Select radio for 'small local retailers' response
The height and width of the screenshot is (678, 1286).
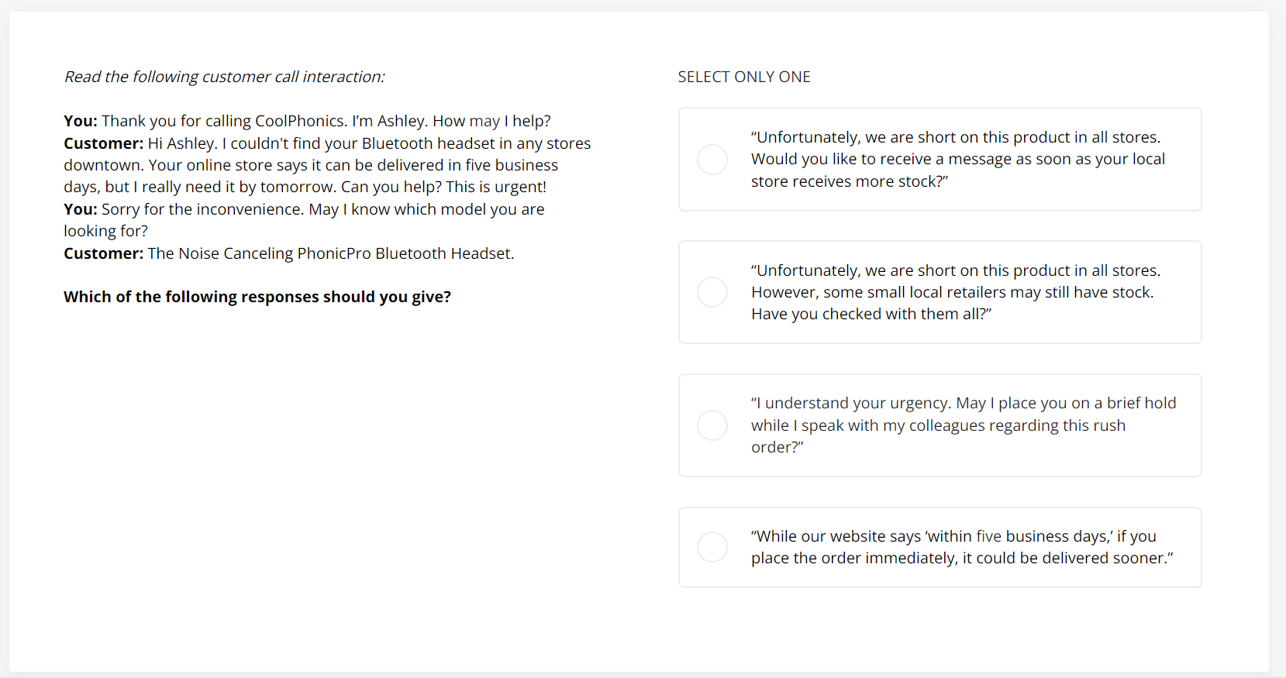coord(712,292)
